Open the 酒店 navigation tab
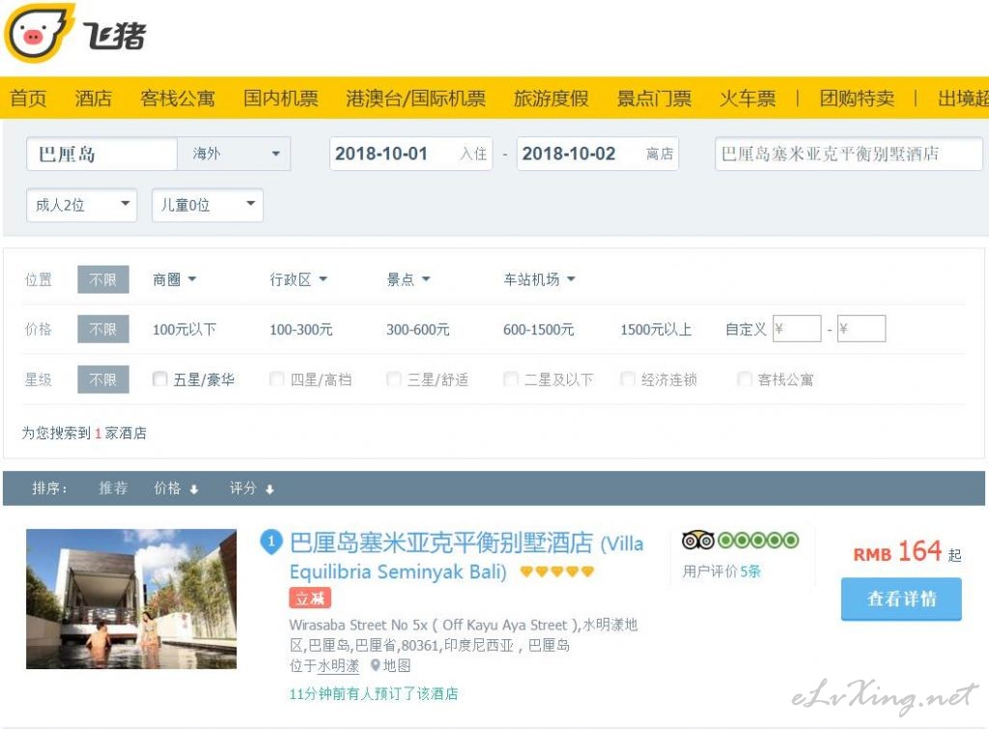Screen dimensions: 989x729 pyautogui.click(x=94, y=98)
